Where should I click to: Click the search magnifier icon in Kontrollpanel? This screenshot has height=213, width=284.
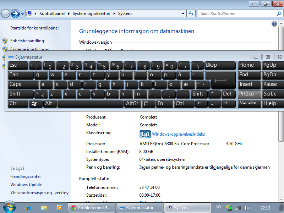point(279,13)
